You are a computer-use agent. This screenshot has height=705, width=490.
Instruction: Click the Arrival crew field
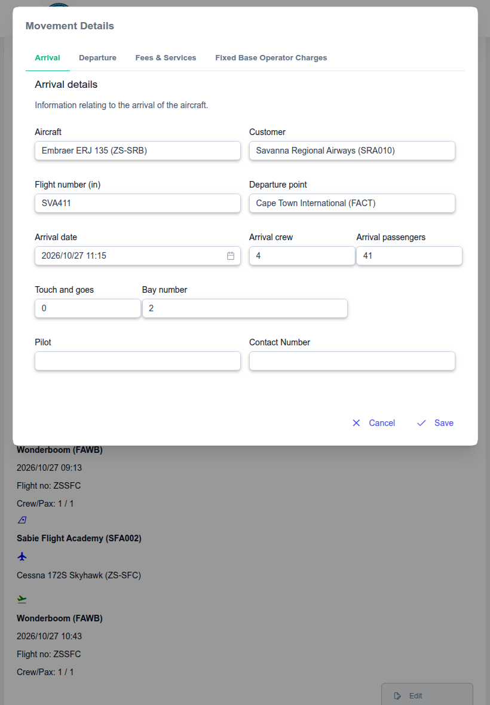pyautogui.click(x=302, y=256)
